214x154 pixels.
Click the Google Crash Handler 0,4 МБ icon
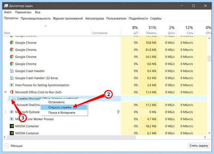[12, 71]
